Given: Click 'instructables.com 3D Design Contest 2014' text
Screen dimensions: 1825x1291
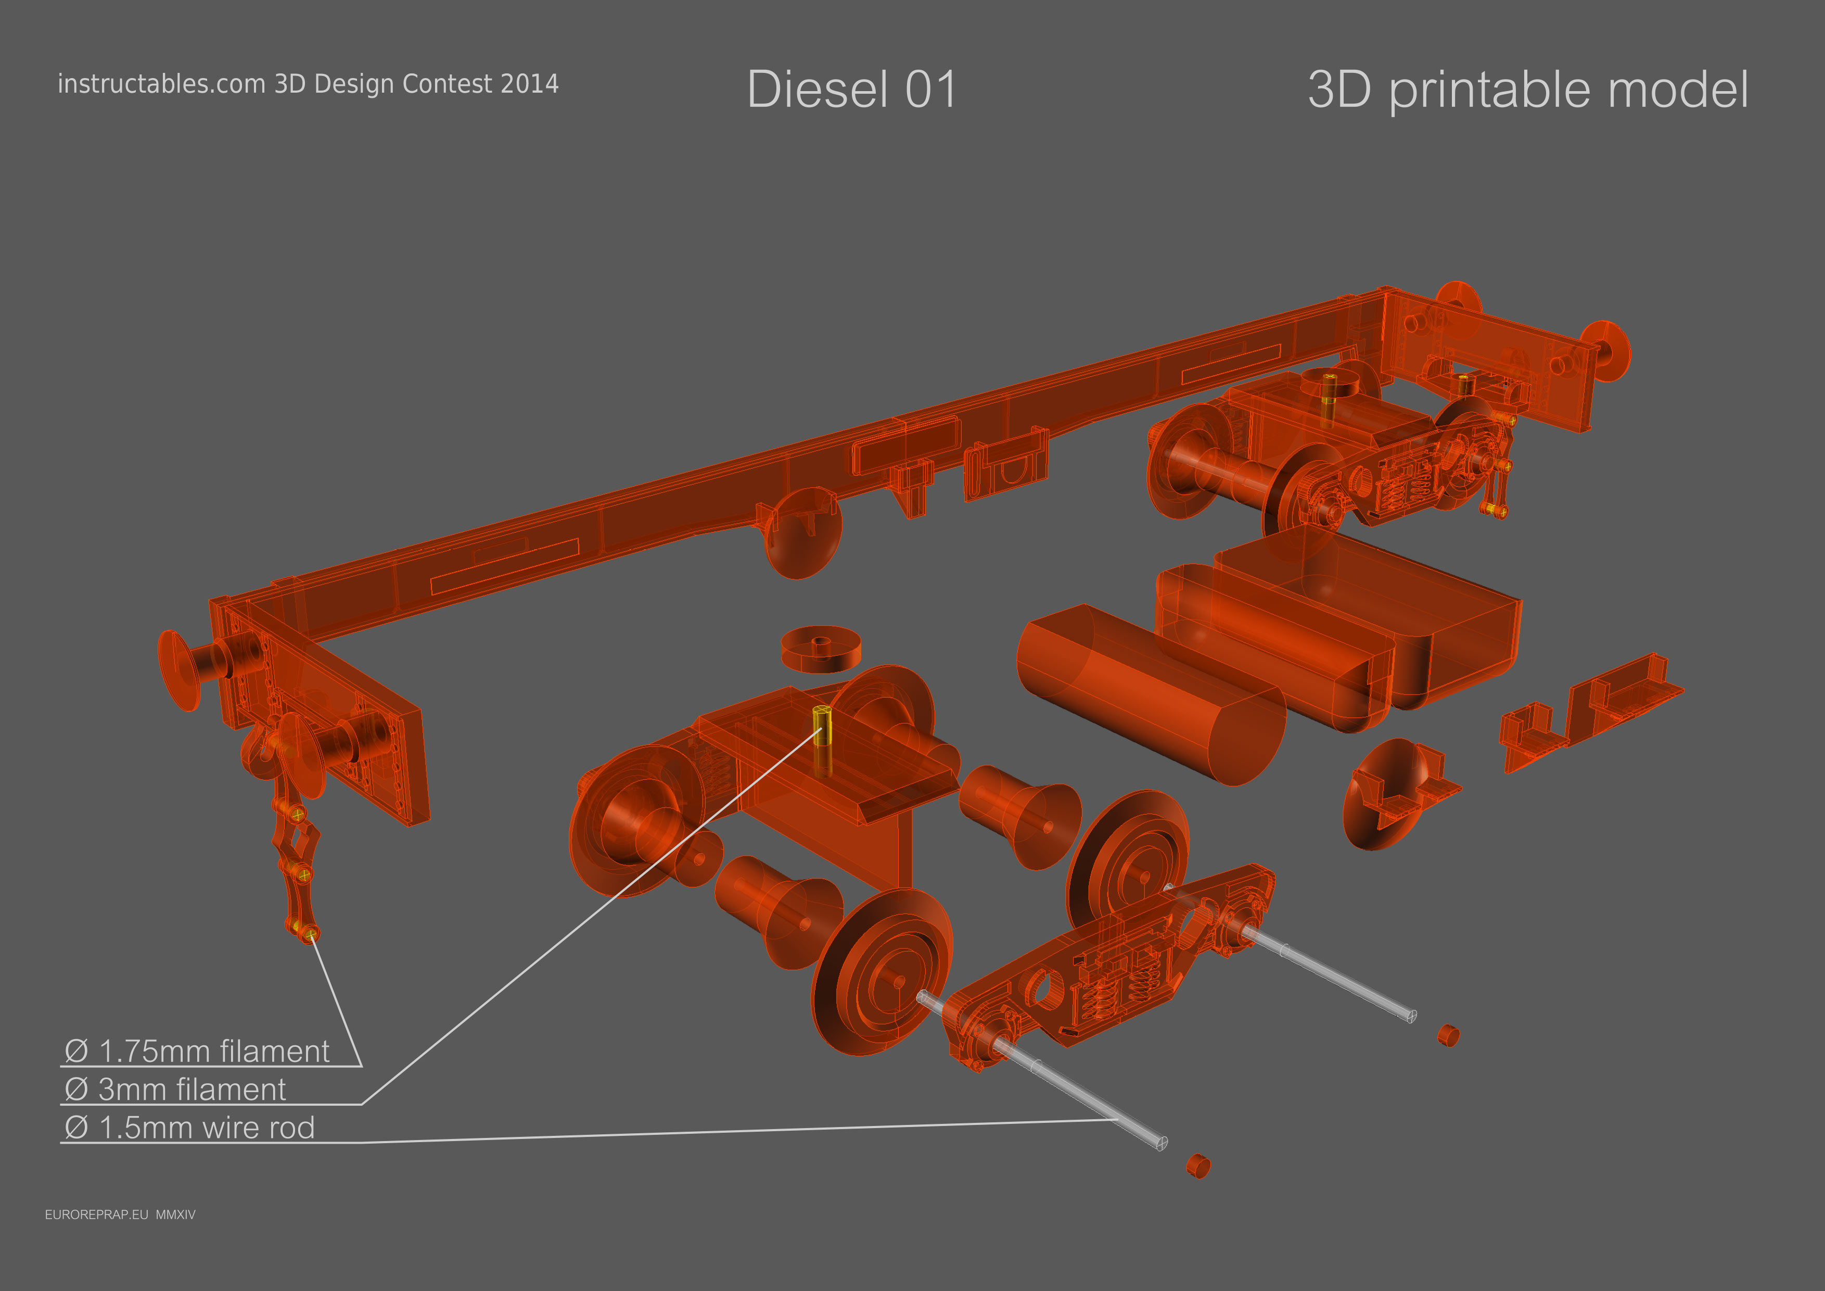Looking at the screenshot, I should 309,83.
